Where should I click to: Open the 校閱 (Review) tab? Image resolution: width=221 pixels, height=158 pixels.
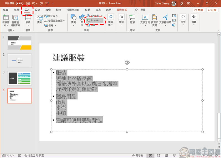[x=87, y=10]
